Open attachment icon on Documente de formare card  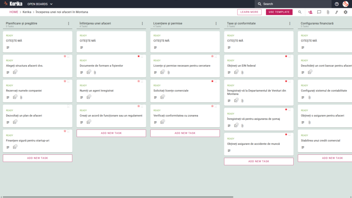point(95,73)
